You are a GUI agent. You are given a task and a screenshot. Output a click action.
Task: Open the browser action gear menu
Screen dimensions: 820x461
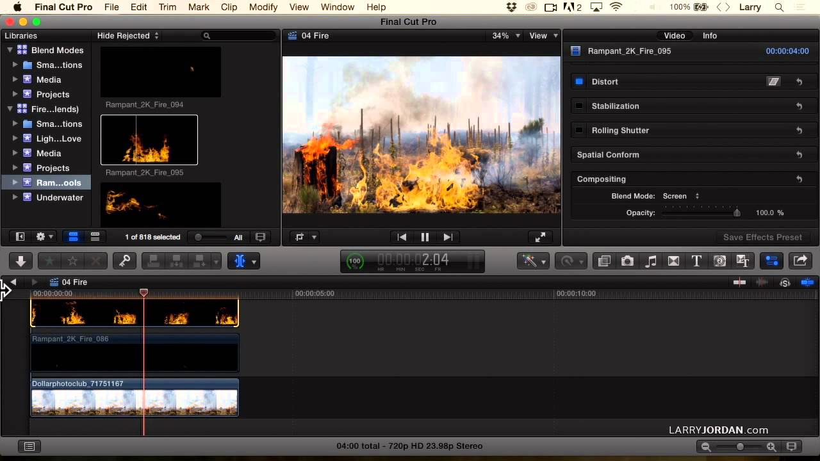[45, 237]
